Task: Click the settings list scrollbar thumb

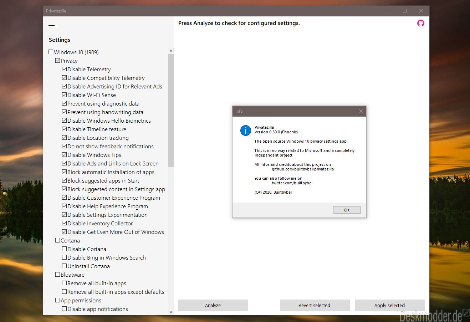Action: click(171, 111)
